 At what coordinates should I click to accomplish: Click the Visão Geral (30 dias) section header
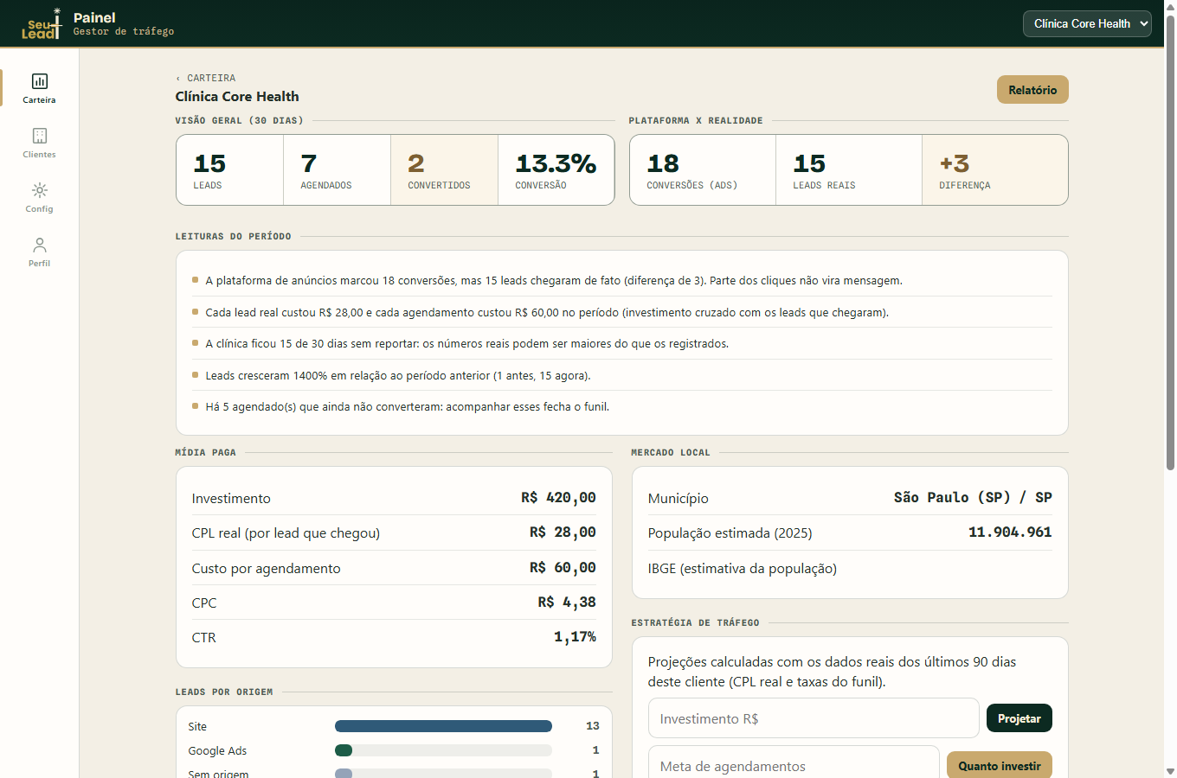[239, 121]
